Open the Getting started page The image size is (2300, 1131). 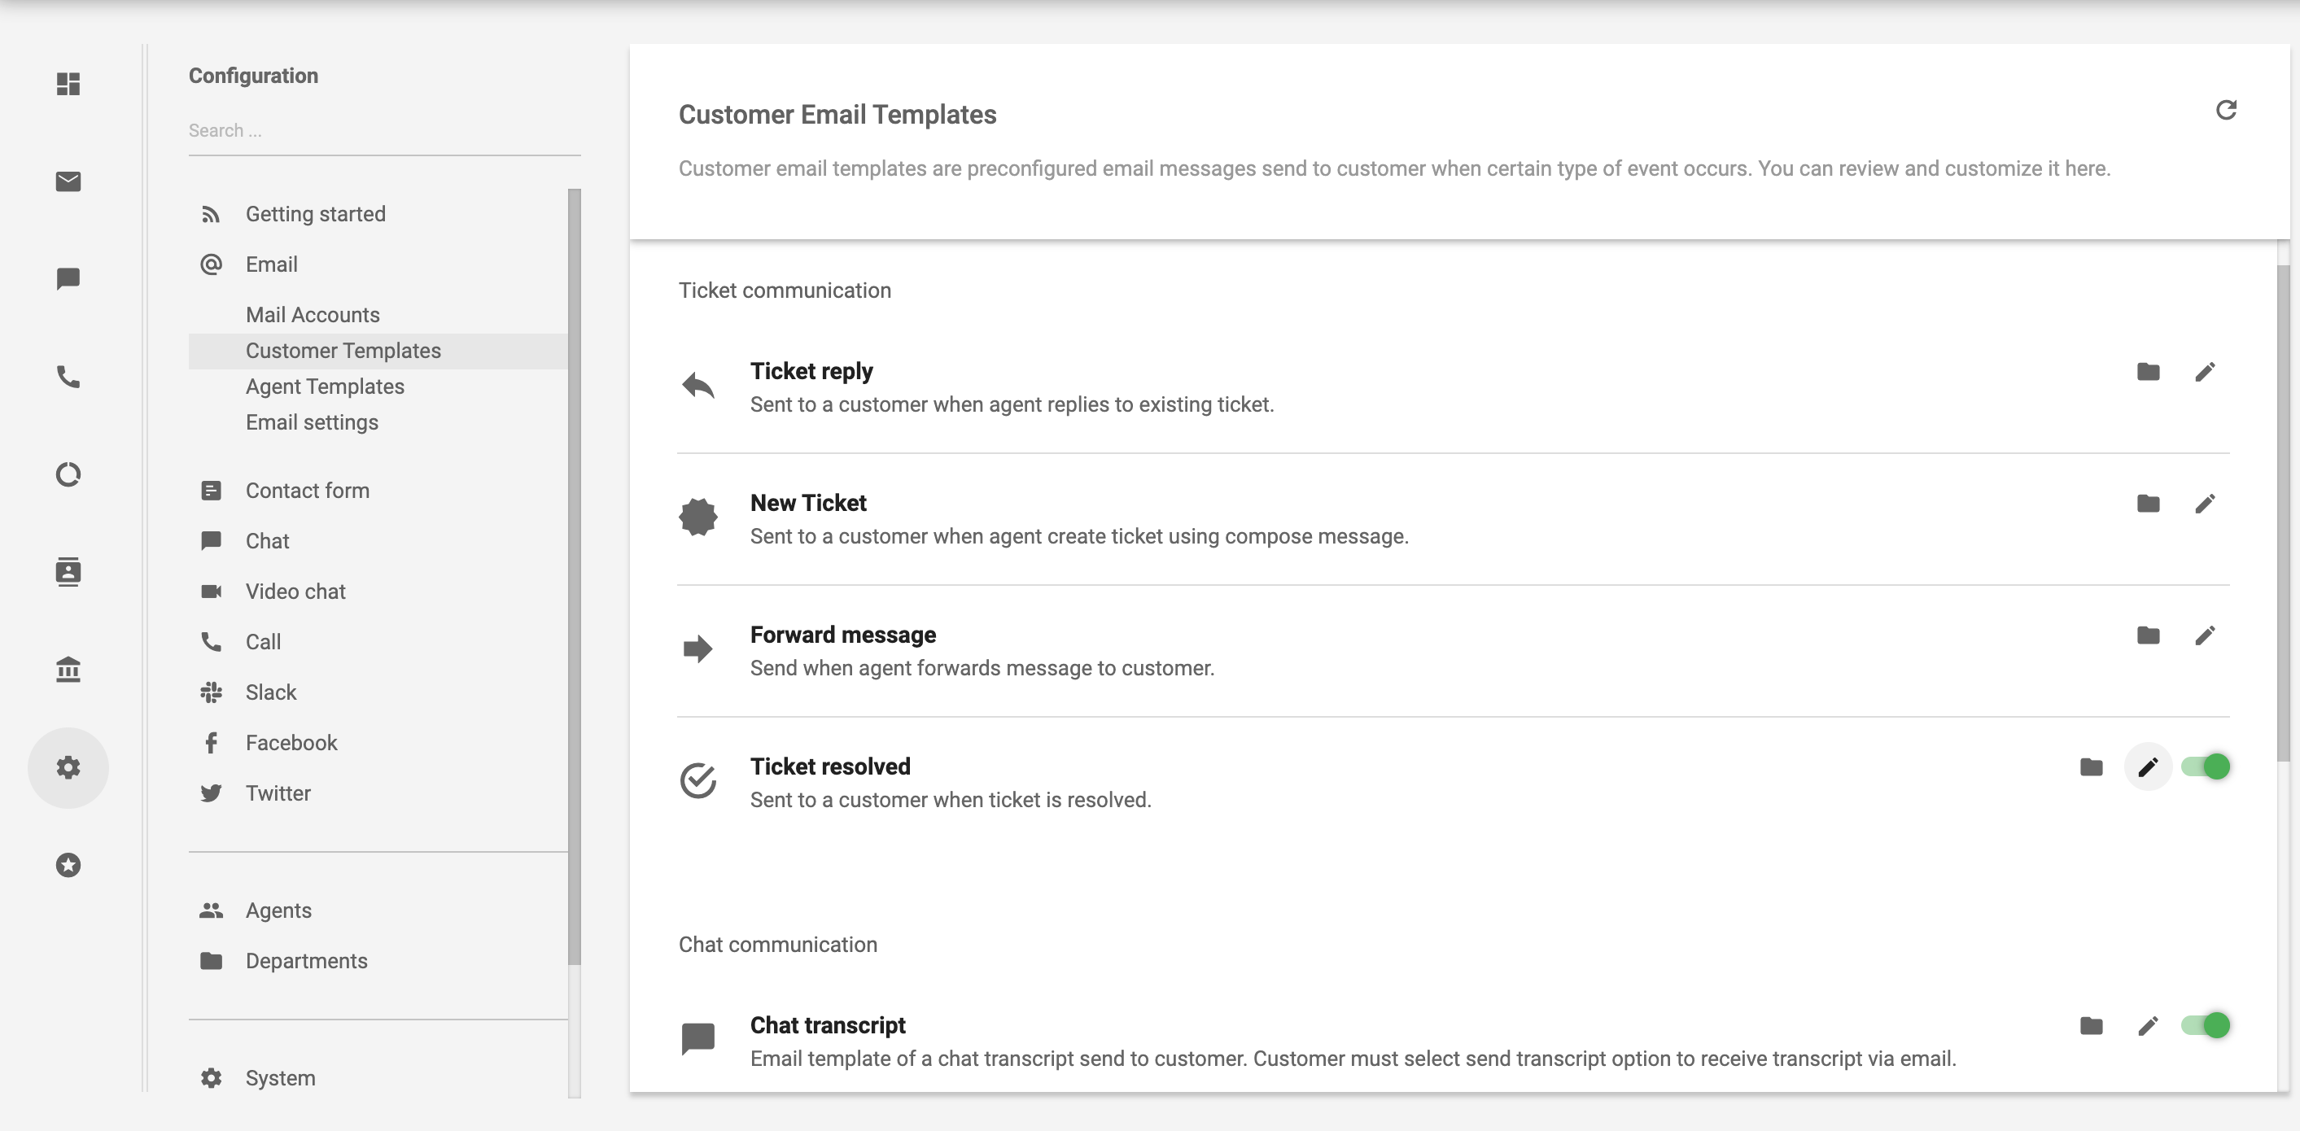click(x=315, y=213)
